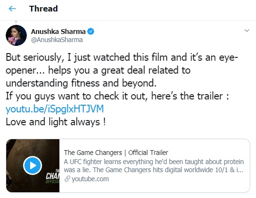Open Anushka Sharma's profile picture

(16, 35)
